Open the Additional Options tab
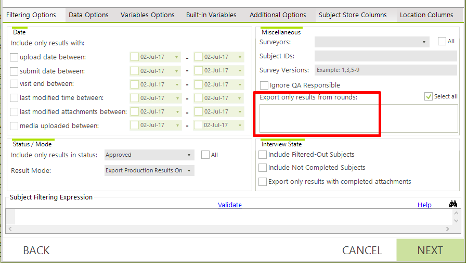467x263 pixels. coord(278,15)
